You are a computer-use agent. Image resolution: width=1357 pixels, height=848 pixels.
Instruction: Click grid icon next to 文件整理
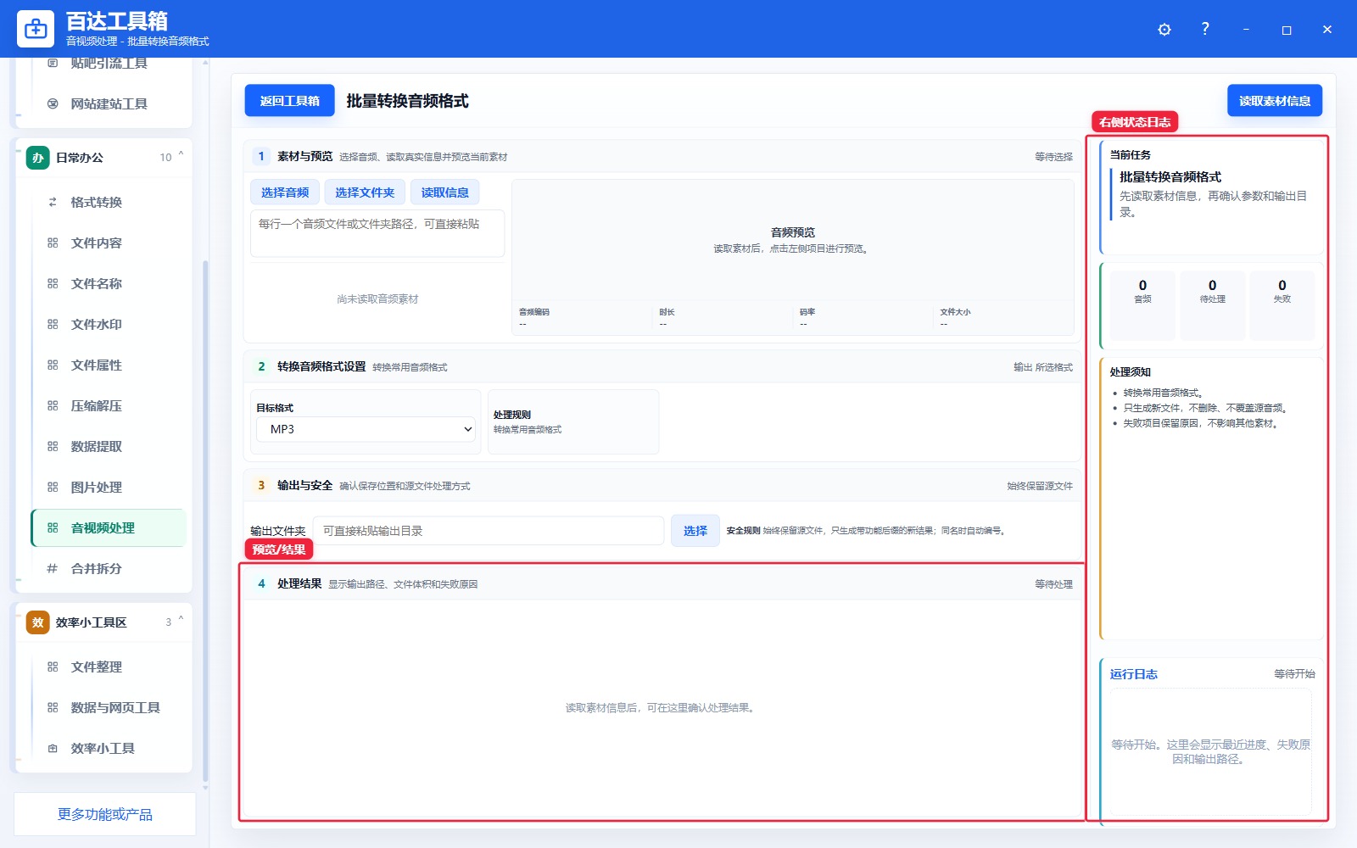coord(53,667)
